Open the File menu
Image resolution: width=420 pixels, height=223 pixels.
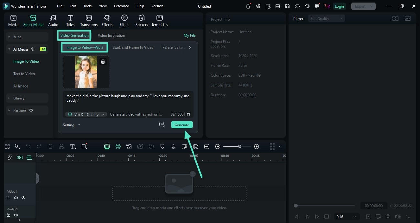[60, 6]
